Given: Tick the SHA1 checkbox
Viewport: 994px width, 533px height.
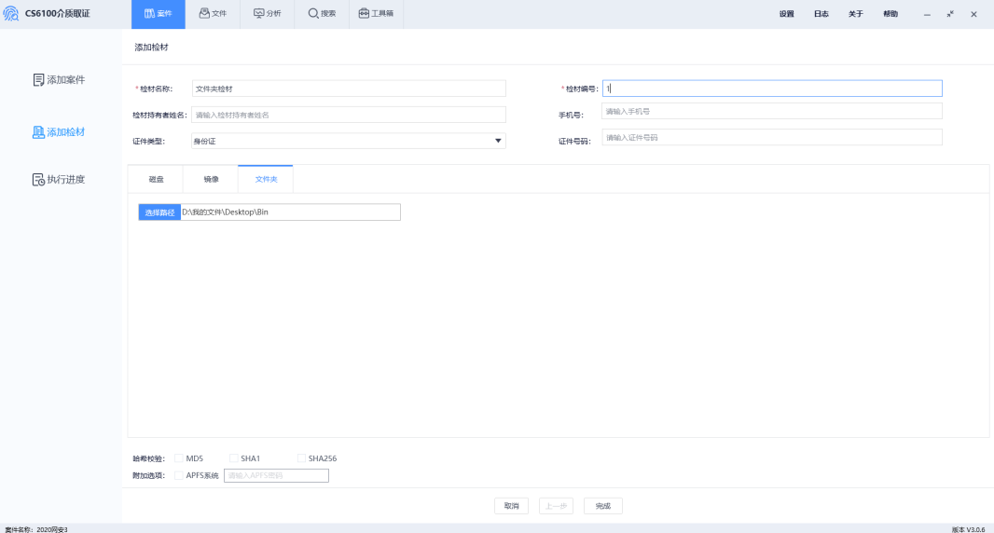Looking at the screenshot, I should tap(234, 458).
